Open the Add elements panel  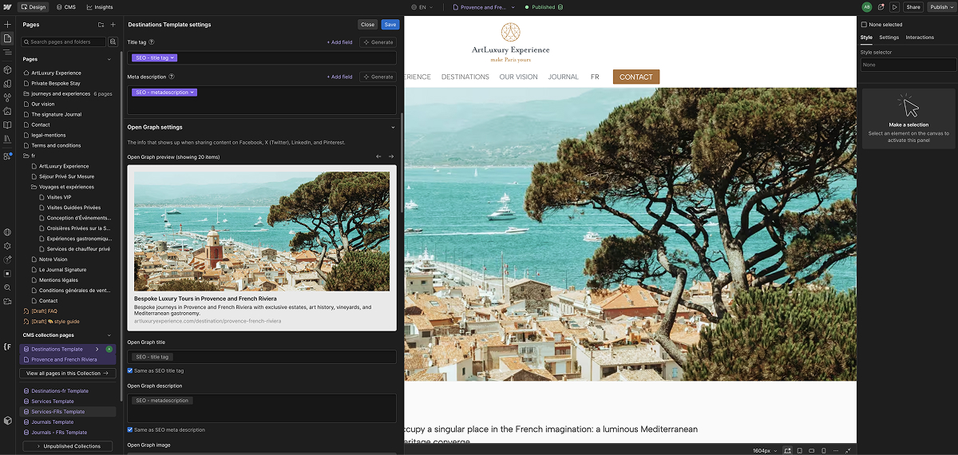point(7,25)
